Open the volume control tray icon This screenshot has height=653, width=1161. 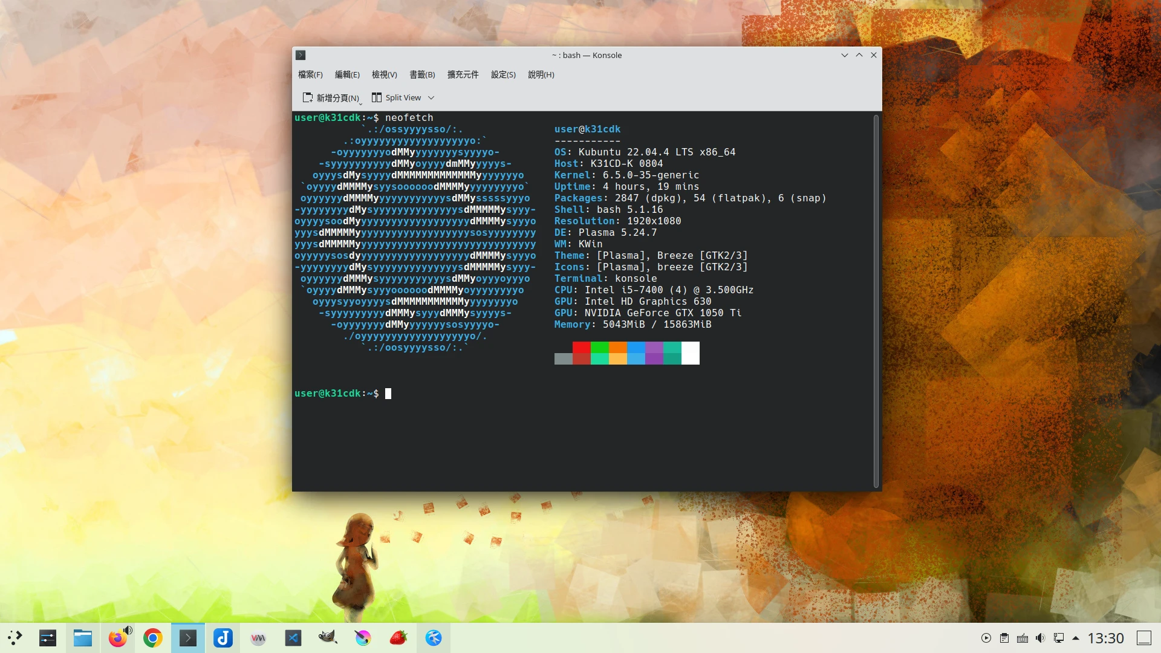tap(1040, 638)
